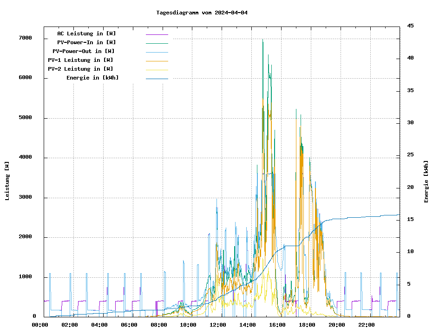Viewport: 446px width, 335px height.
Task: Select the 08:00 tick on the time axis
Action: [158, 325]
